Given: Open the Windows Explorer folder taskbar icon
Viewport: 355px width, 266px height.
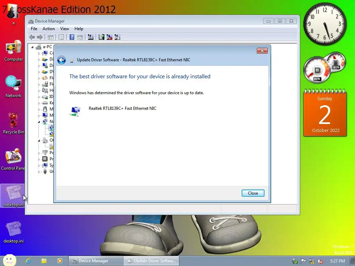Looking at the screenshot, I should point(44,261).
